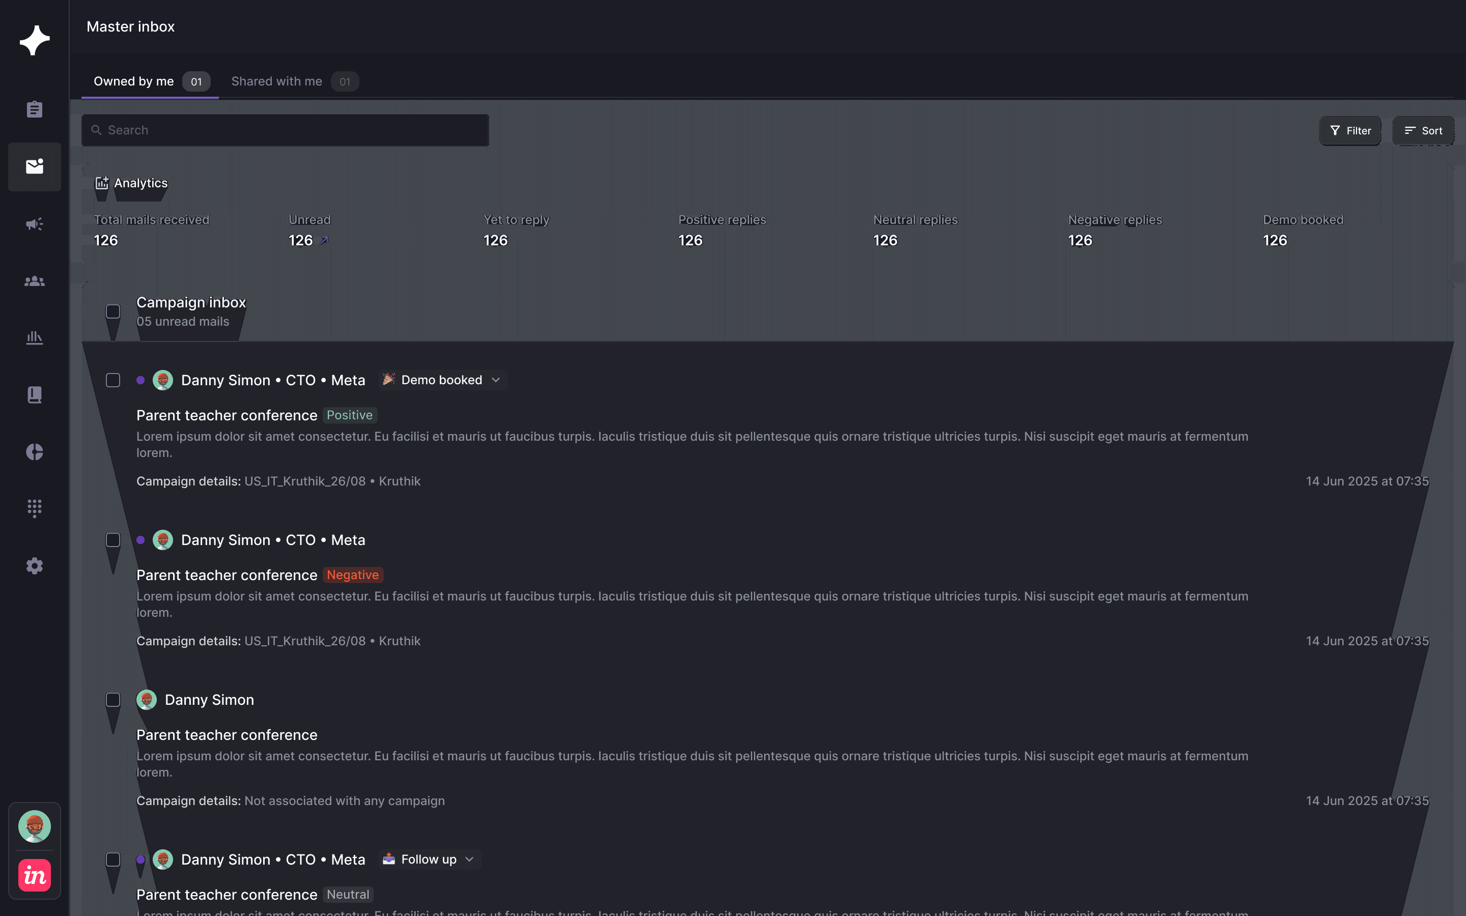Click 'Not associated with any campaign' text
1466x916 pixels.
[344, 801]
